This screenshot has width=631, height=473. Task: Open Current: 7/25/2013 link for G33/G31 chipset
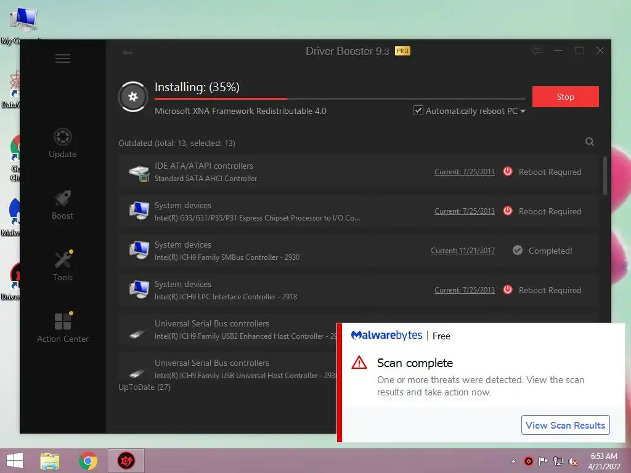[x=465, y=211]
